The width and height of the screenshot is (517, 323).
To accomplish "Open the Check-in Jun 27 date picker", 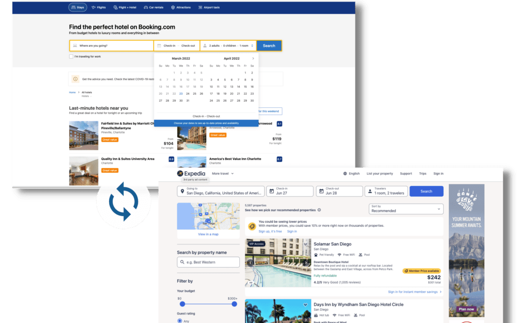I will [290, 191].
